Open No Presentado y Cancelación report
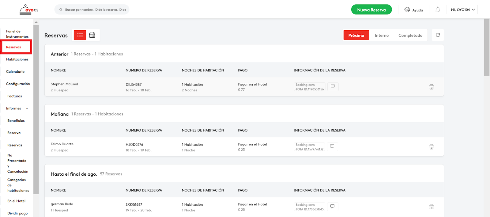Viewport: 490px width, 217px height. (x=18, y=163)
